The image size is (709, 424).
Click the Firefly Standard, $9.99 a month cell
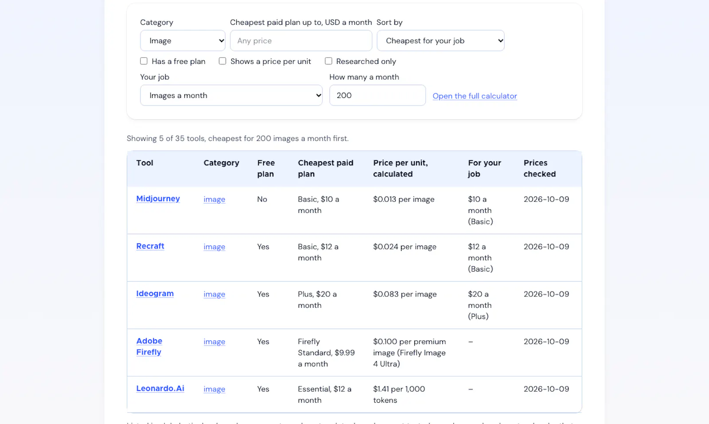pos(327,353)
